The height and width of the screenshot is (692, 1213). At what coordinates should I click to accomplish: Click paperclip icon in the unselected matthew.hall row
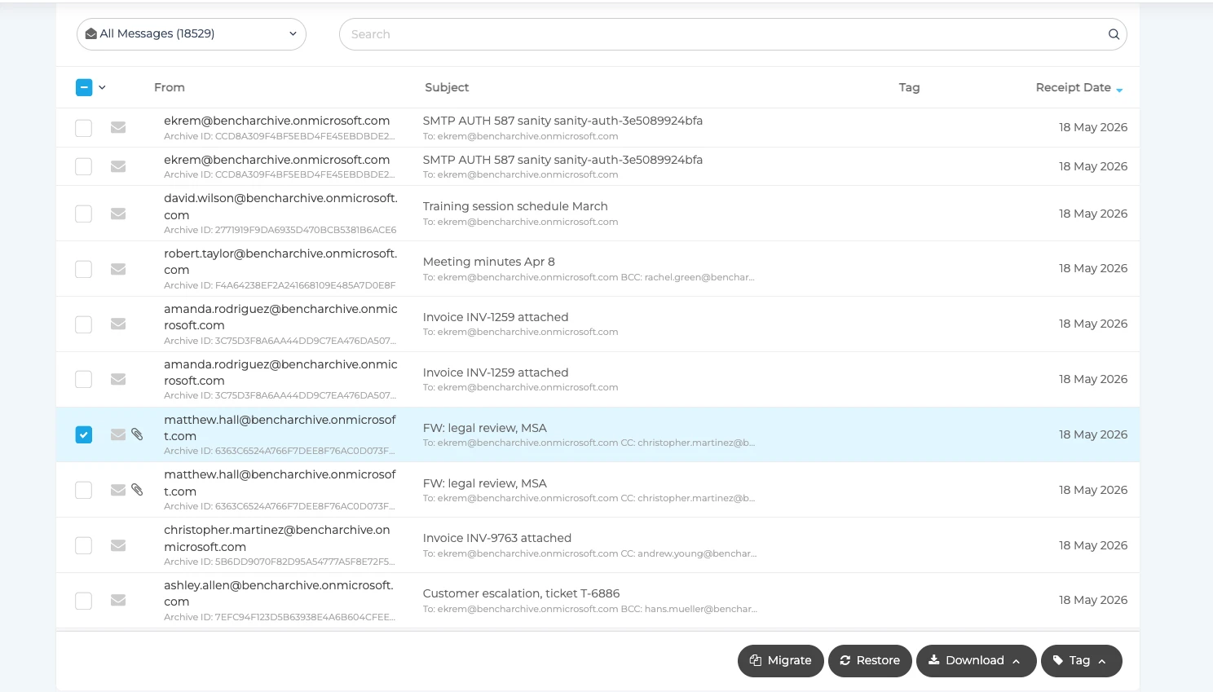137,490
